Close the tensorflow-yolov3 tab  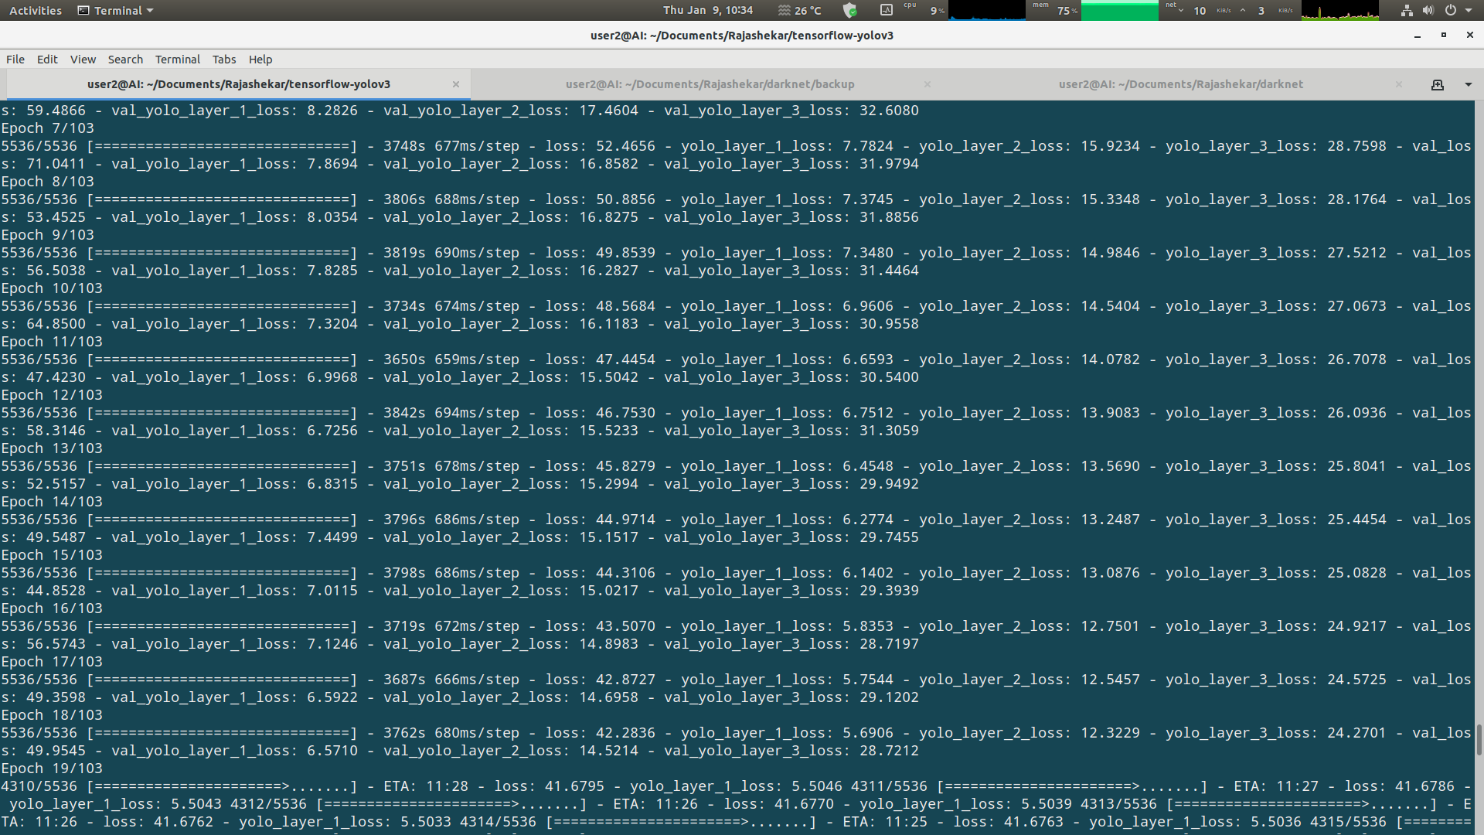(x=456, y=84)
